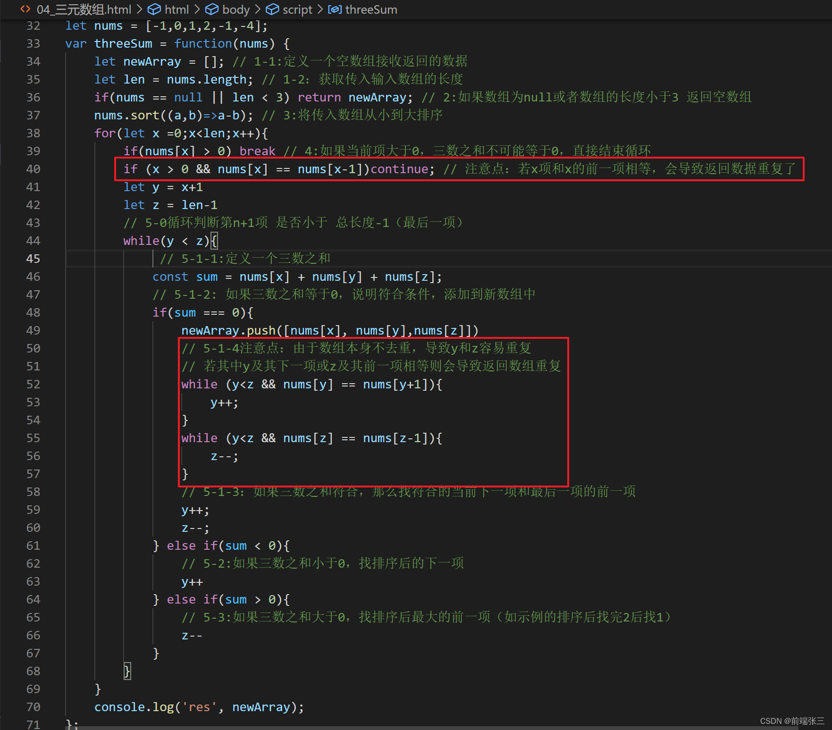Select the html breadcrumb segment

coord(177,9)
